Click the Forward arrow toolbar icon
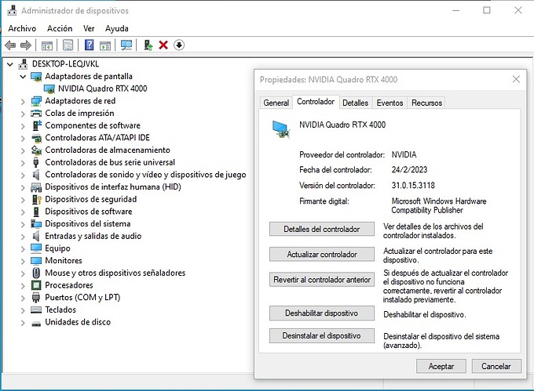The width and height of the screenshot is (534, 391). pyautogui.click(x=26, y=45)
